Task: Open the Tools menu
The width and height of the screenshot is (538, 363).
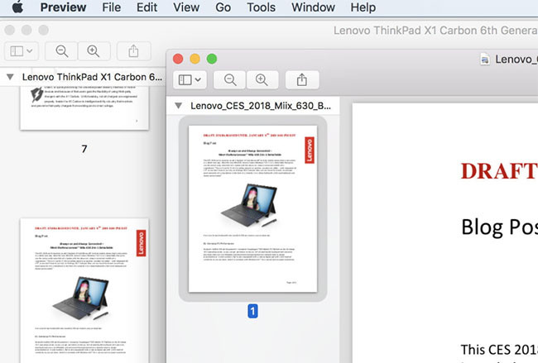Action: click(x=261, y=7)
